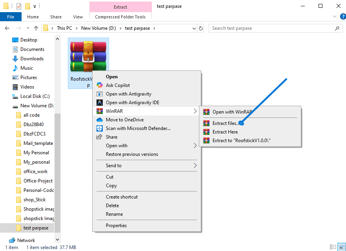Screen dimensions: 346x251
Task: Click the WinRAR icon beside Extract files
Action: (x=206, y=123)
